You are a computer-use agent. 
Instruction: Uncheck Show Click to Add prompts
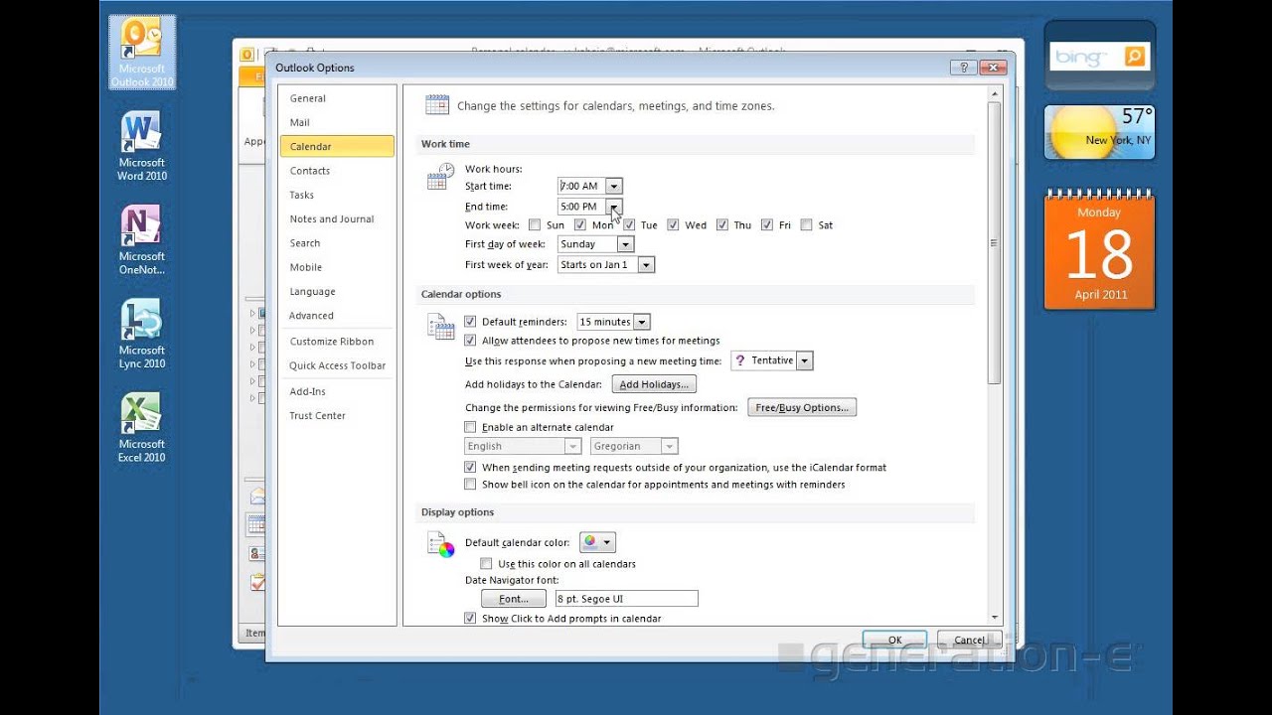point(470,619)
